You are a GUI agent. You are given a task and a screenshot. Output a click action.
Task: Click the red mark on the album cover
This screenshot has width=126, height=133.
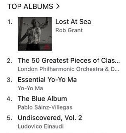pos(47,46)
